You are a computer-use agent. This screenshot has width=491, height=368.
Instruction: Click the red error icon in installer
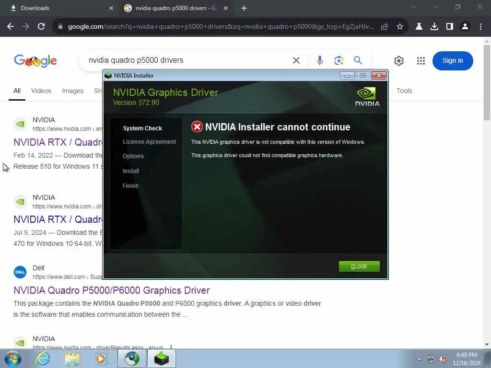pos(197,126)
